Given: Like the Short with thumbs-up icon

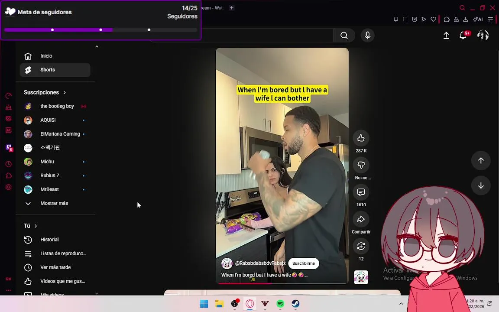Looking at the screenshot, I should (x=361, y=138).
